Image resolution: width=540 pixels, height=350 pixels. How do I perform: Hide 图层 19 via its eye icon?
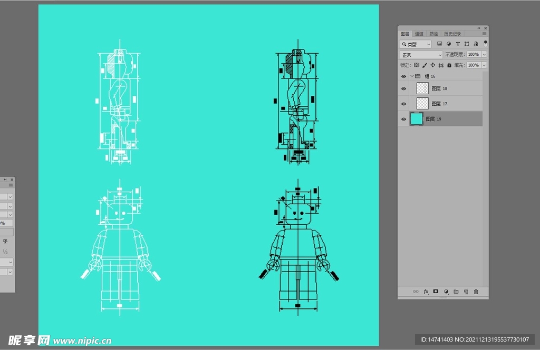point(403,119)
